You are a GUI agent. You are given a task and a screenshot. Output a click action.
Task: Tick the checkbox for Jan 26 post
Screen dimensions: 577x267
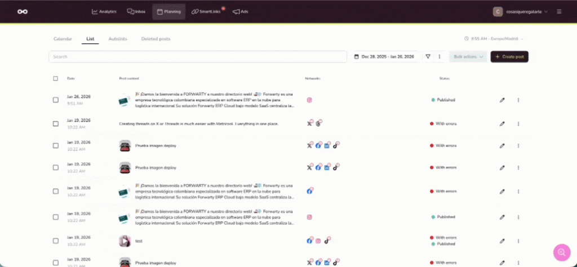(55, 100)
